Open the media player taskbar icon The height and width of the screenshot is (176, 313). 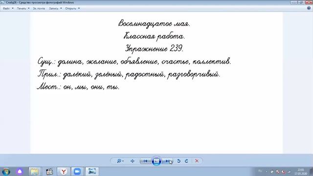pos(49,172)
